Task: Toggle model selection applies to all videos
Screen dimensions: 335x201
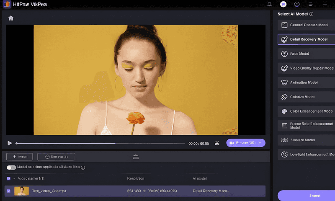Action: [11, 167]
